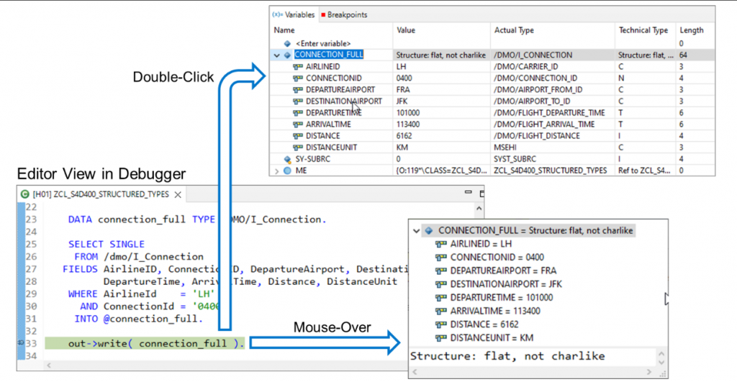
Task: Click code line 33 out->write( connection_full )
Action: tap(156, 343)
